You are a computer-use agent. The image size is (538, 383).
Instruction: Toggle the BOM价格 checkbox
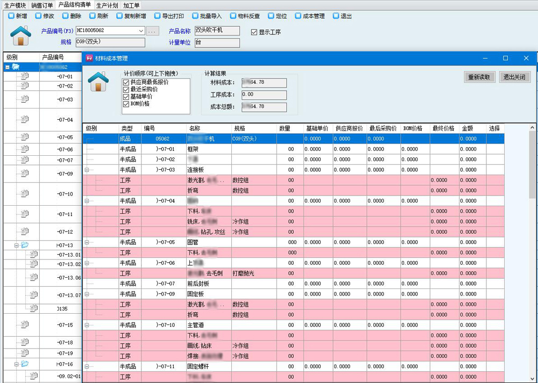[x=126, y=104]
